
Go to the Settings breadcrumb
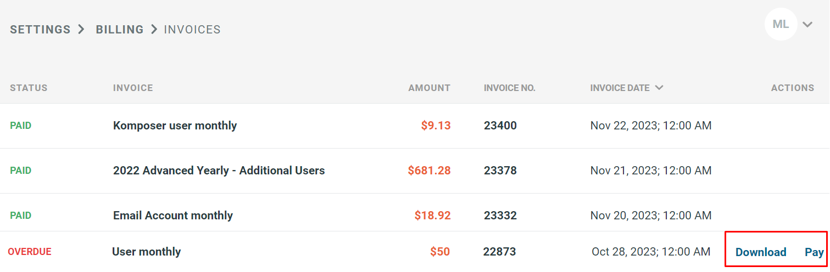40,30
